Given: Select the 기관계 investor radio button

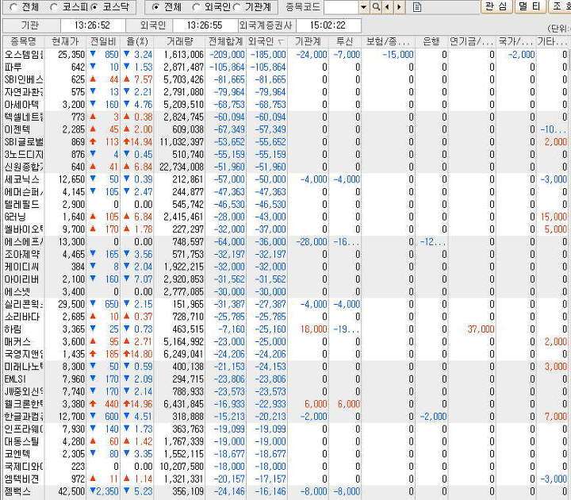Looking at the screenshot, I should pos(236,6).
